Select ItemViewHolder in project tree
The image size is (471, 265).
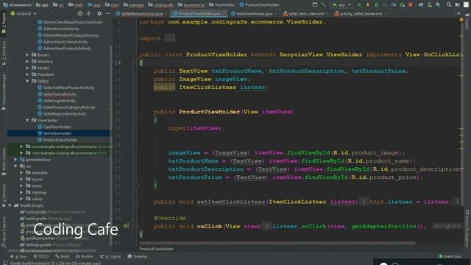(x=57, y=133)
